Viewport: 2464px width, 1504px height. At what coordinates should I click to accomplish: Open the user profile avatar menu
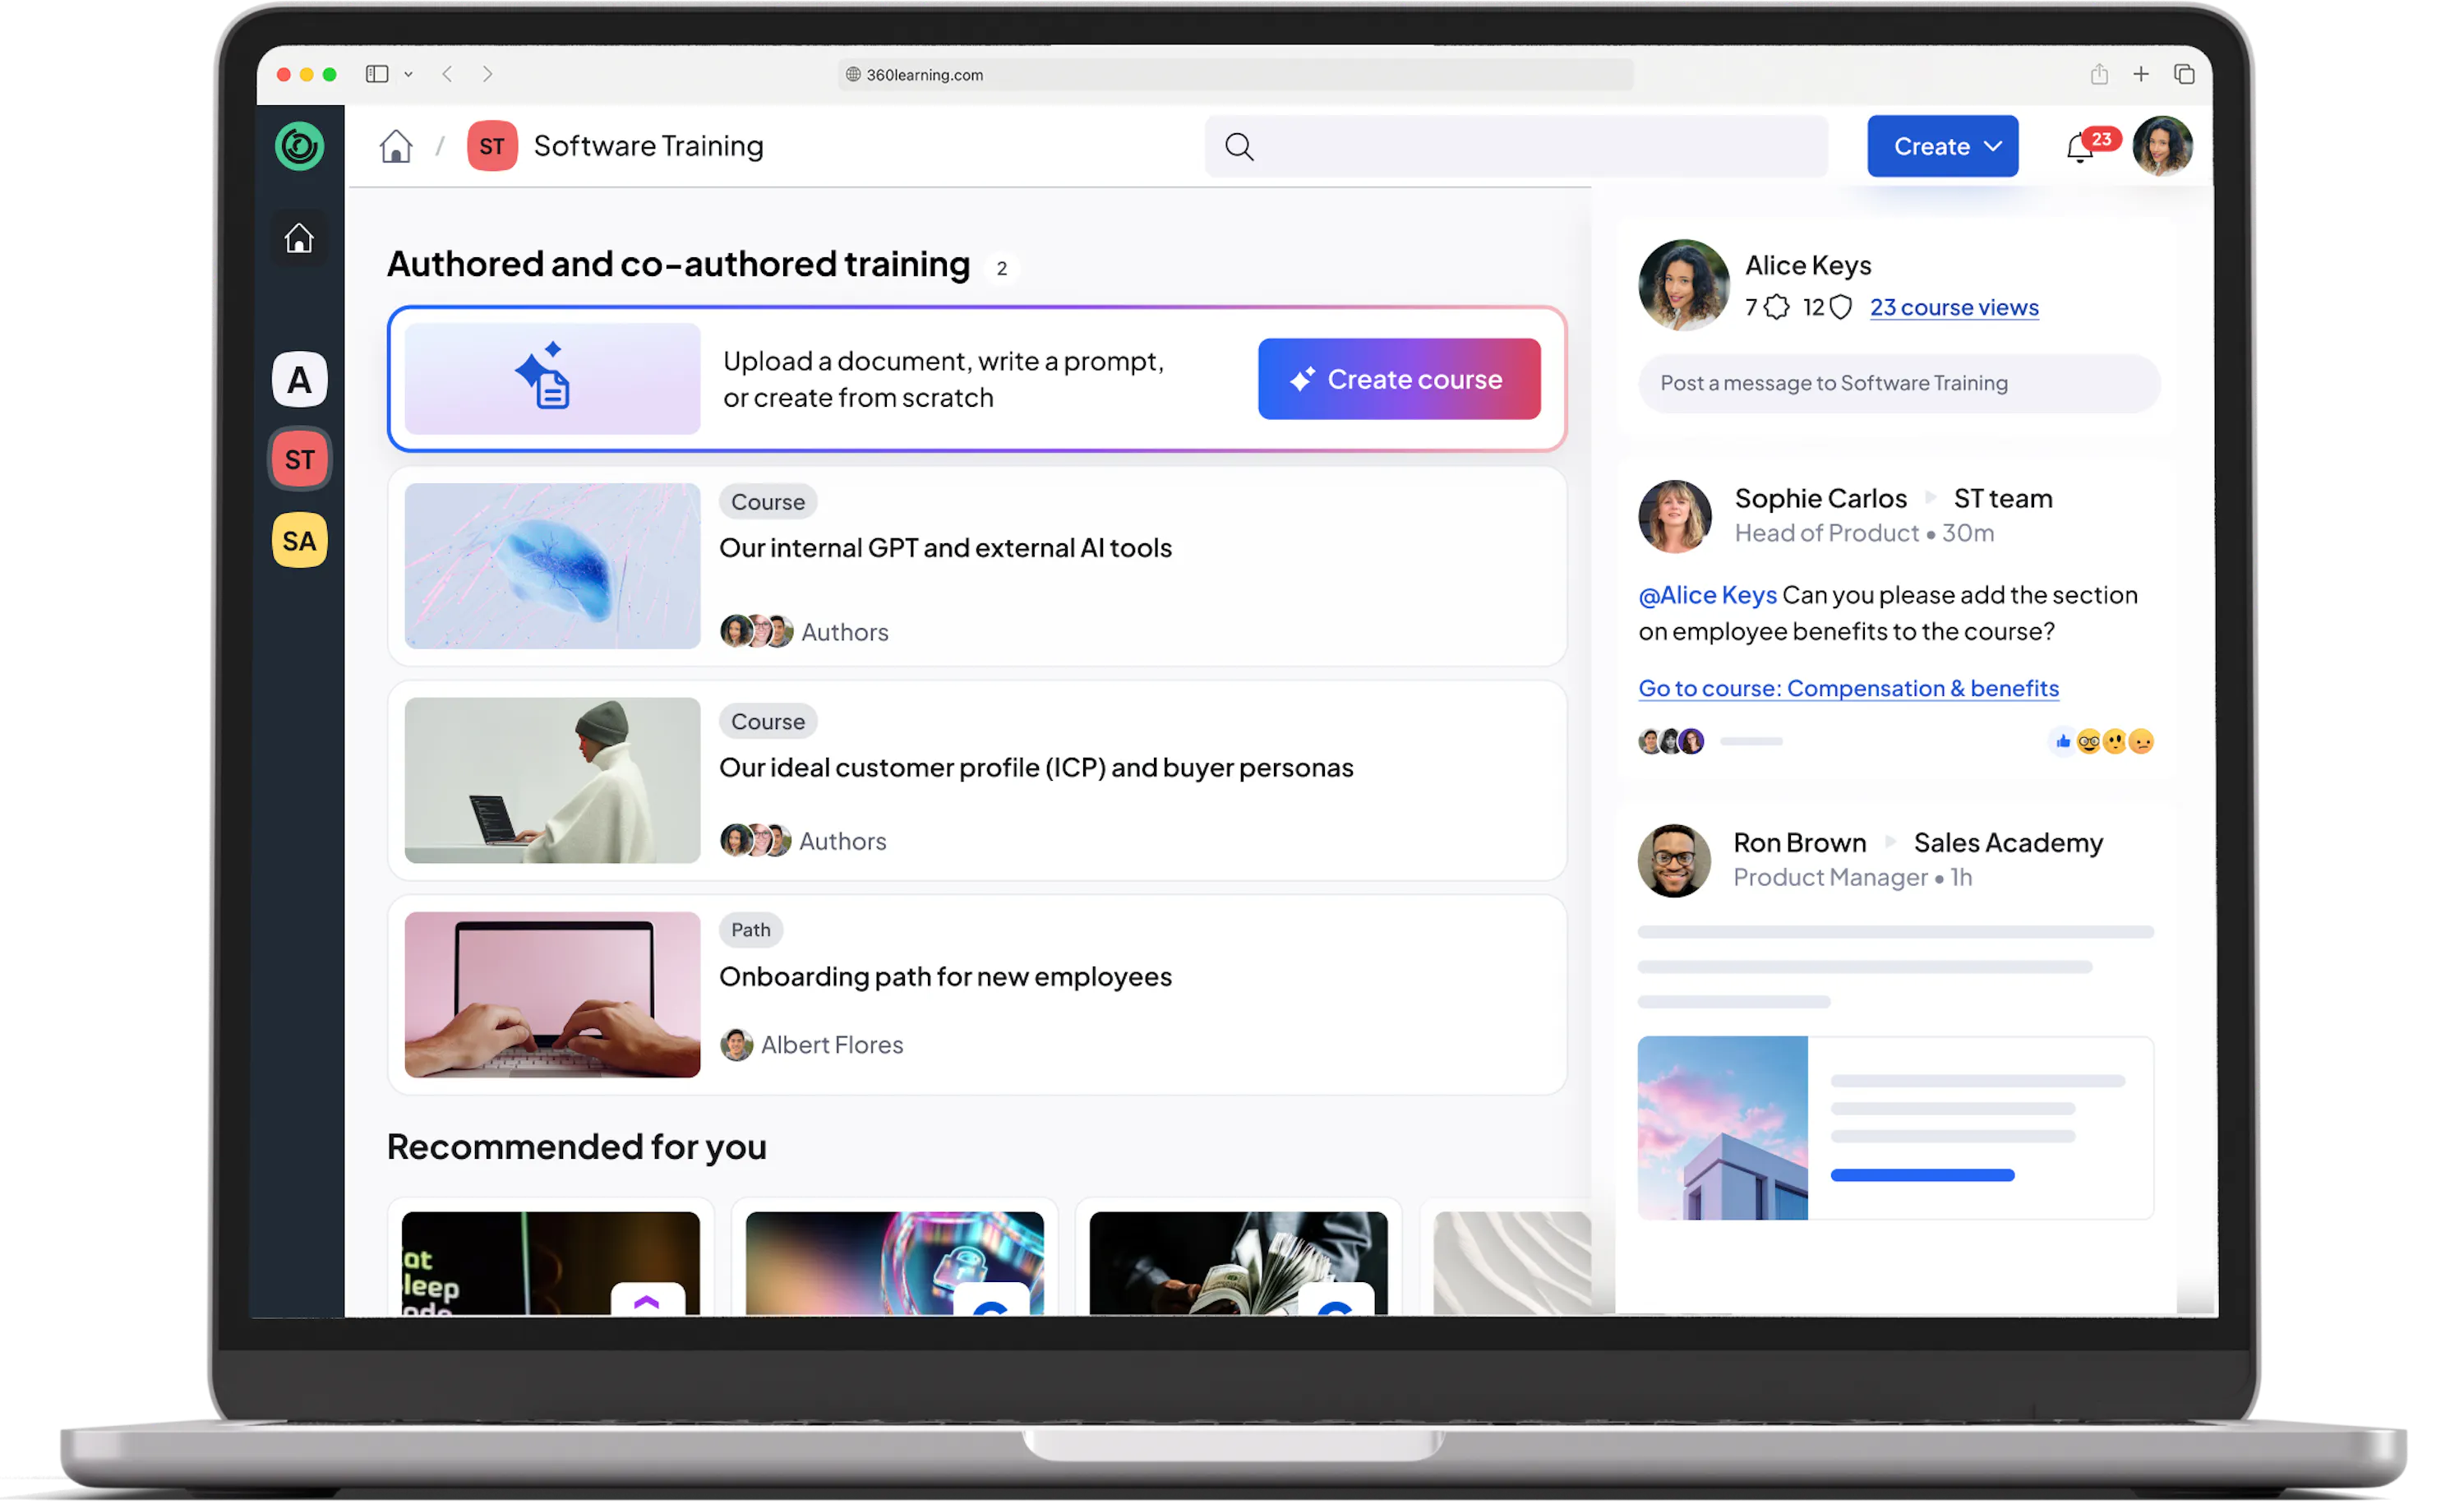pyautogui.click(x=2162, y=147)
